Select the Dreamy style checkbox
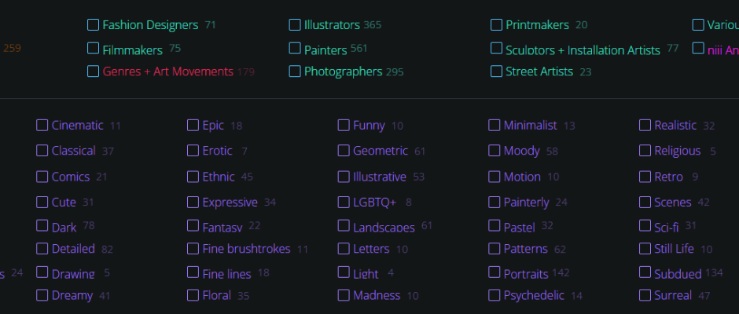Screen dimensions: 739x314 tap(42, 295)
